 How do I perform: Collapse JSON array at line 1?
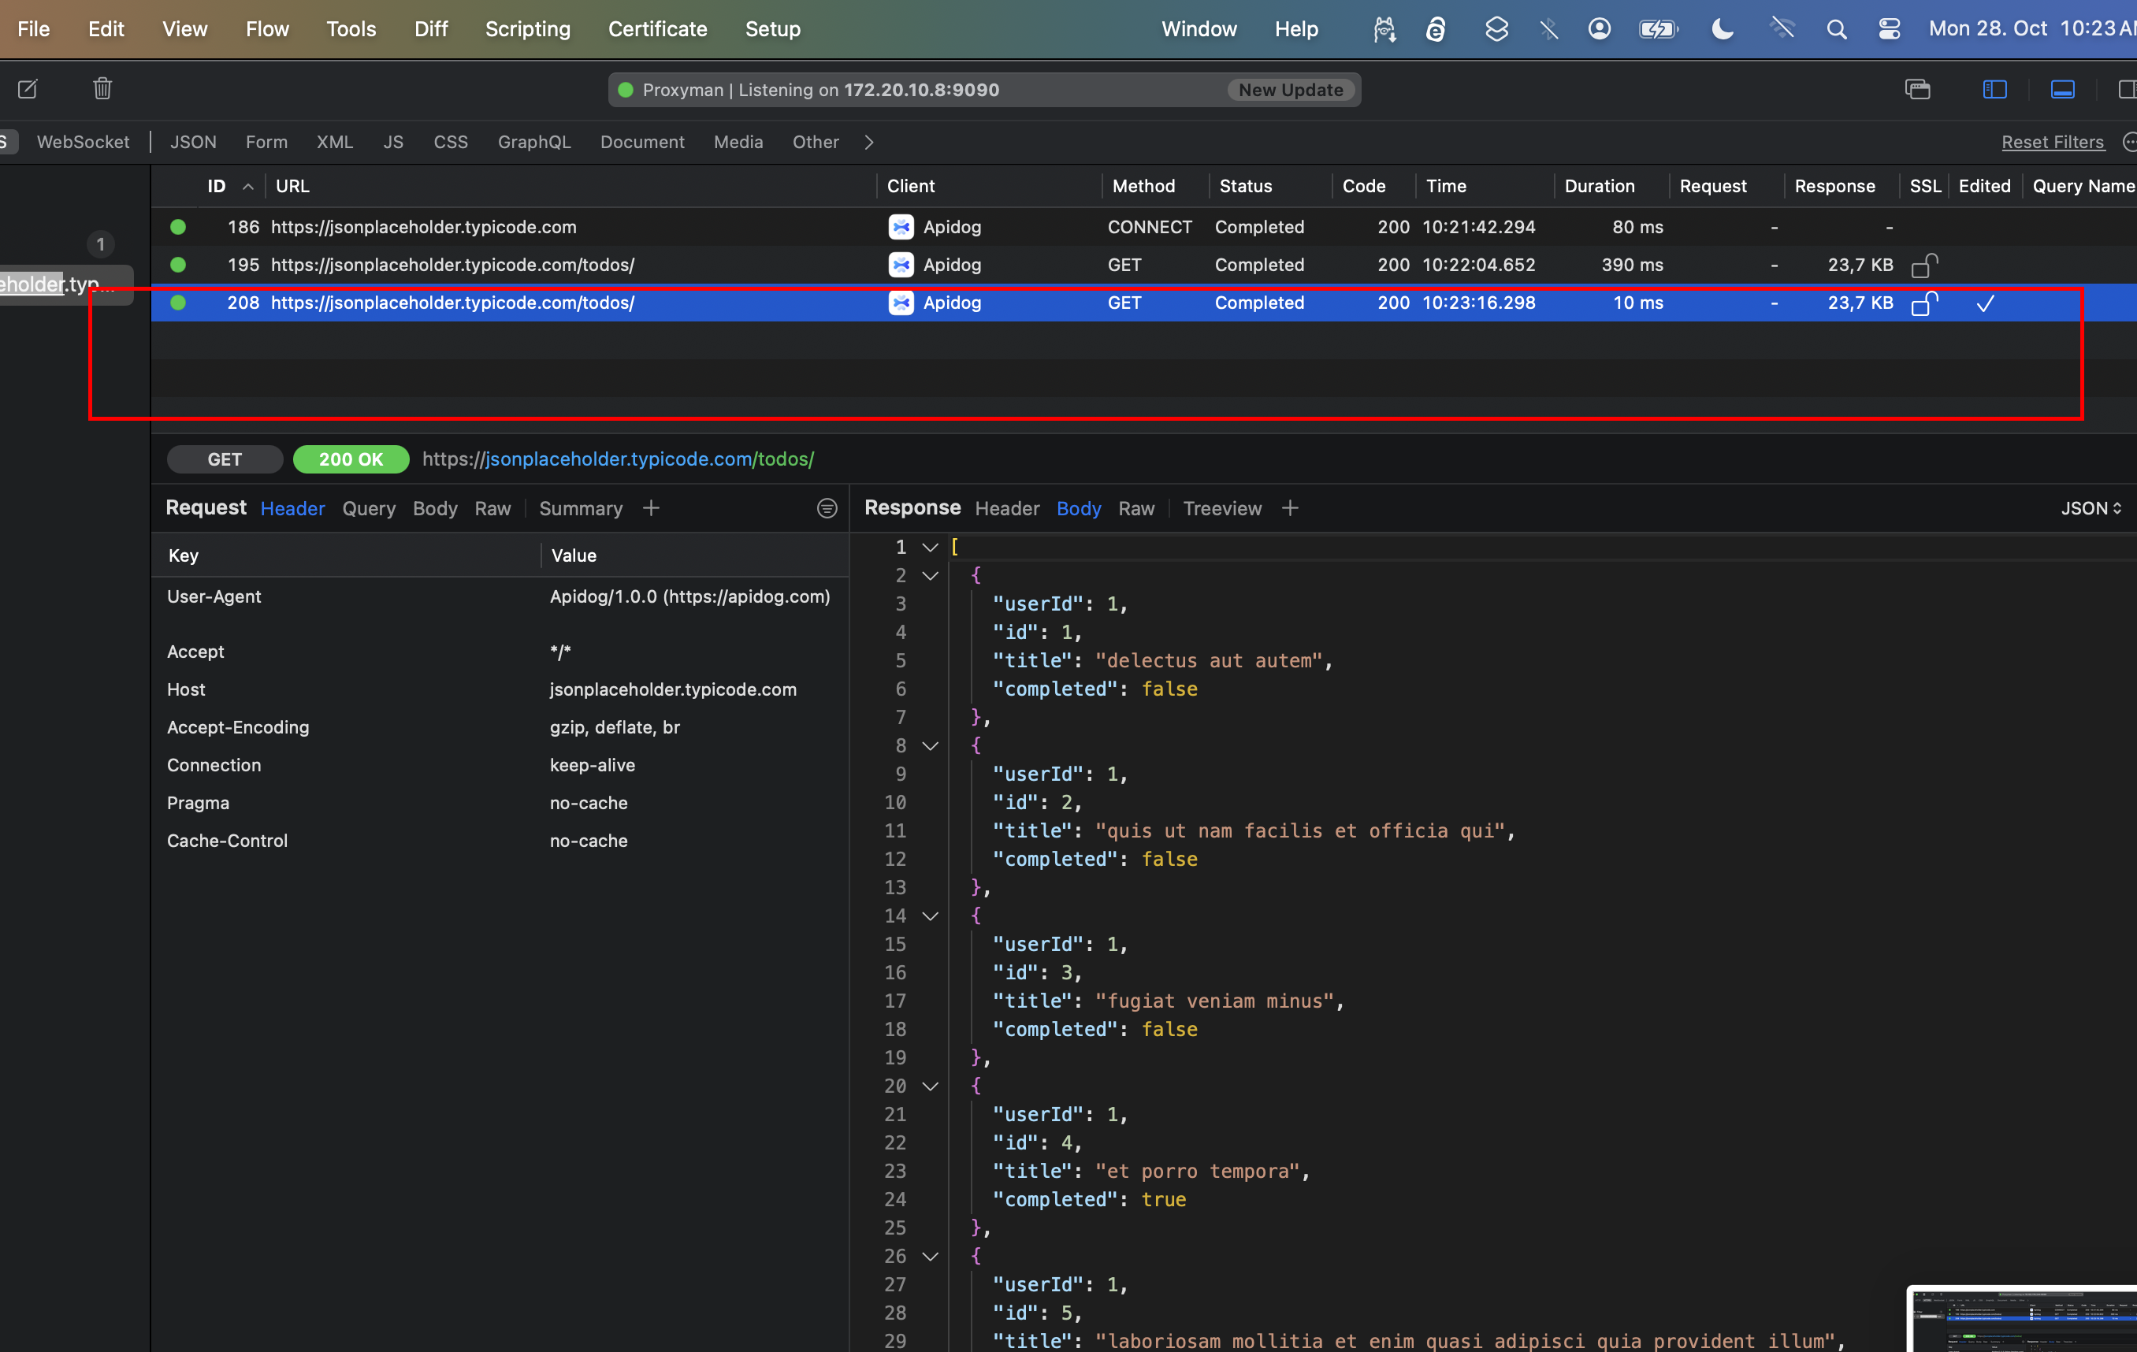[x=930, y=548]
